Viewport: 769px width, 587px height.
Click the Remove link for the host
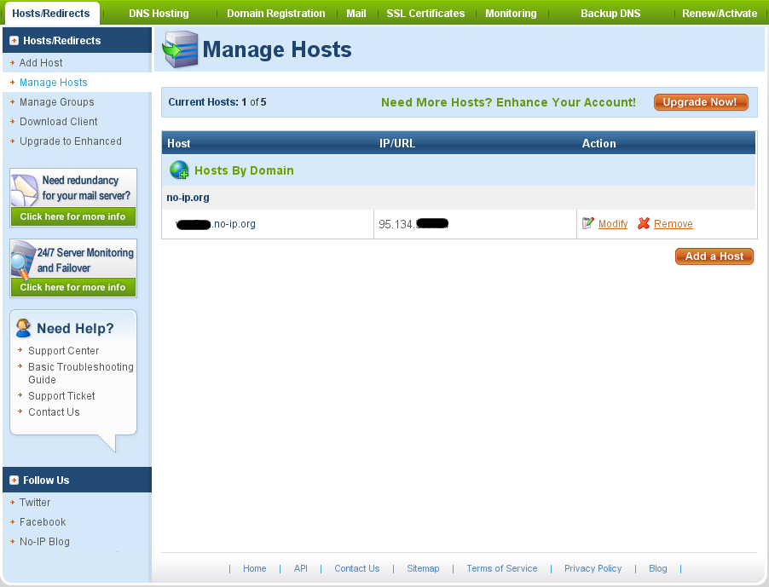(x=673, y=224)
